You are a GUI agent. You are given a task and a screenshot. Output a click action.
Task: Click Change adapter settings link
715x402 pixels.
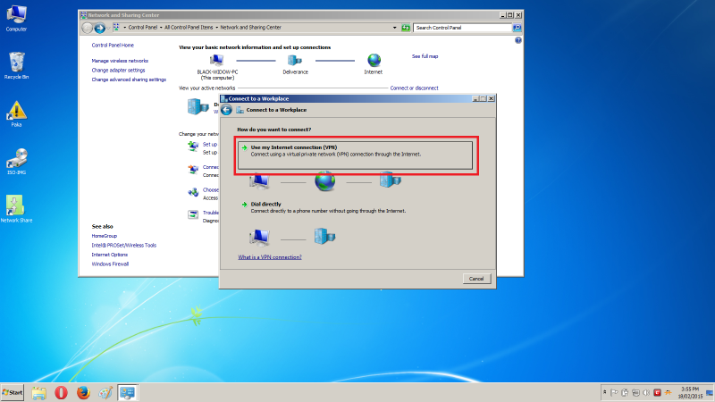pos(118,70)
